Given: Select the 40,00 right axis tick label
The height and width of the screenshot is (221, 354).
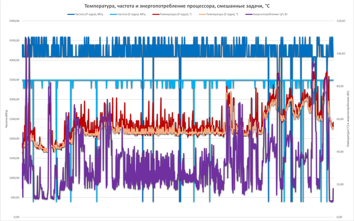Looking at the screenshot, I should coord(340,152).
